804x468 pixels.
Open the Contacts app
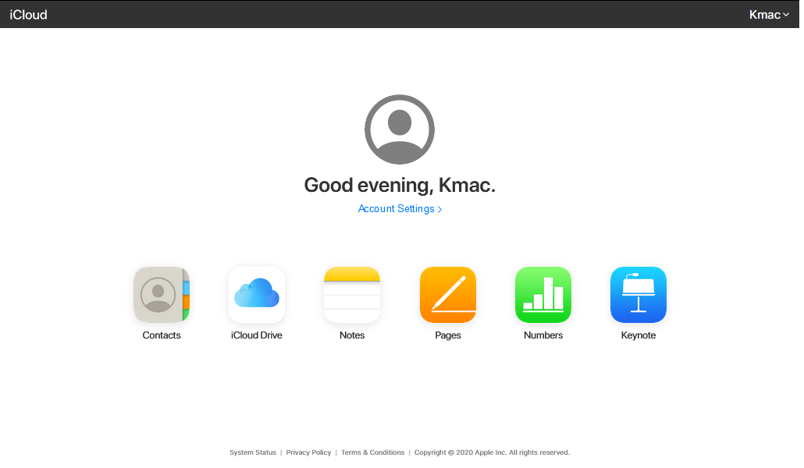(161, 295)
